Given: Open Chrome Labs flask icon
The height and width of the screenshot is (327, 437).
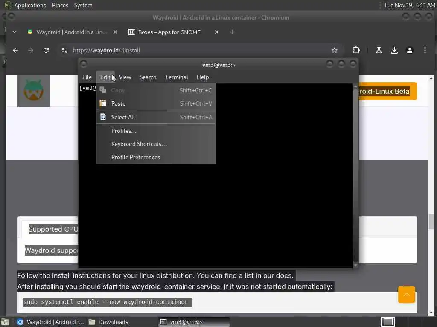Looking at the screenshot, I should click(379, 50).
